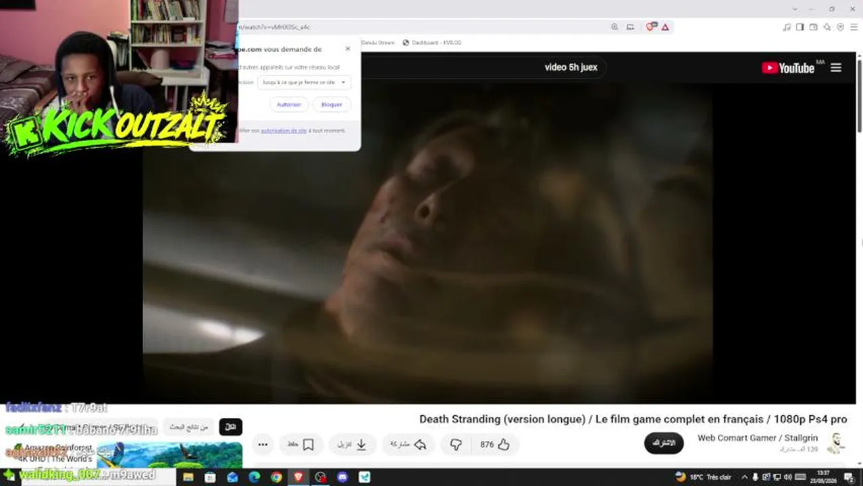
Task: Open Discord from the taskbar
Action: pyautogui.click(x=342, y=477)
